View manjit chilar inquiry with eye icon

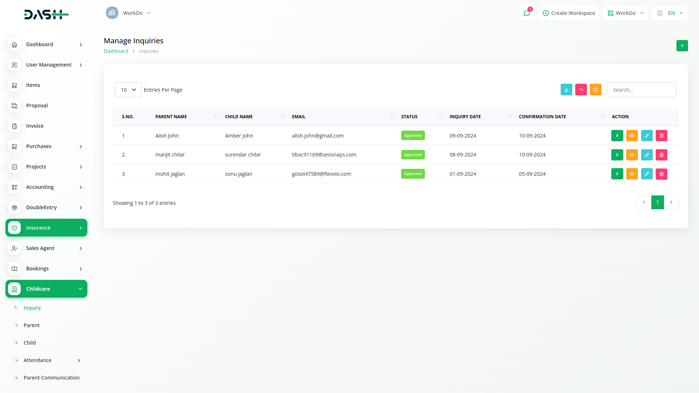coord(632,155)
